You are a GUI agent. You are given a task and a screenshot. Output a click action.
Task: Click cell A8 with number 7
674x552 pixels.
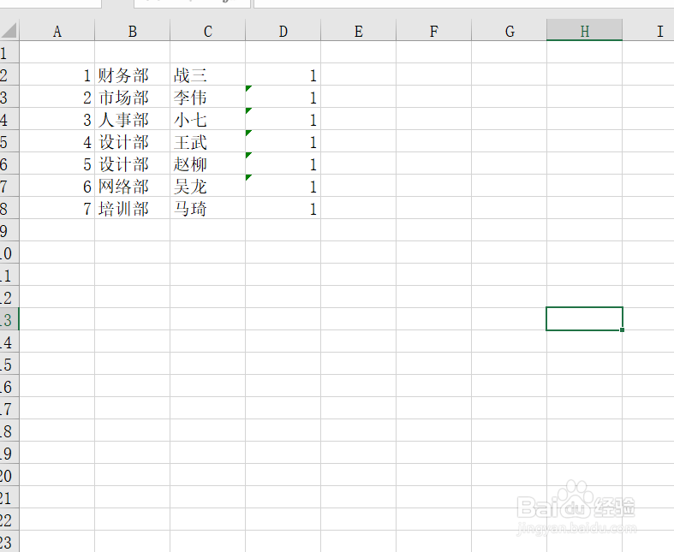tap(57, 208)
